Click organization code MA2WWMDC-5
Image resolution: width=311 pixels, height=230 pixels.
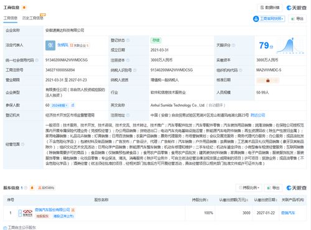[269, 70]
